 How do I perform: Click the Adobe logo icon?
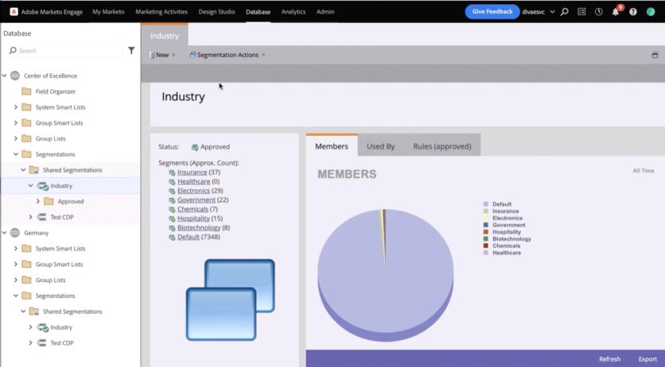coord(14,12)
